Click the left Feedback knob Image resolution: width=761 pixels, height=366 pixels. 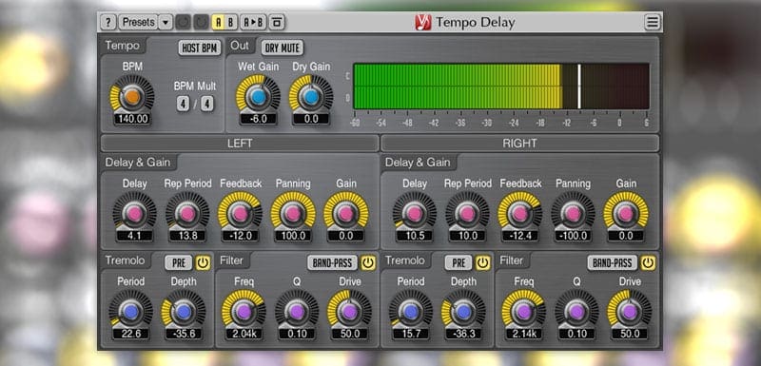point(241,213)
